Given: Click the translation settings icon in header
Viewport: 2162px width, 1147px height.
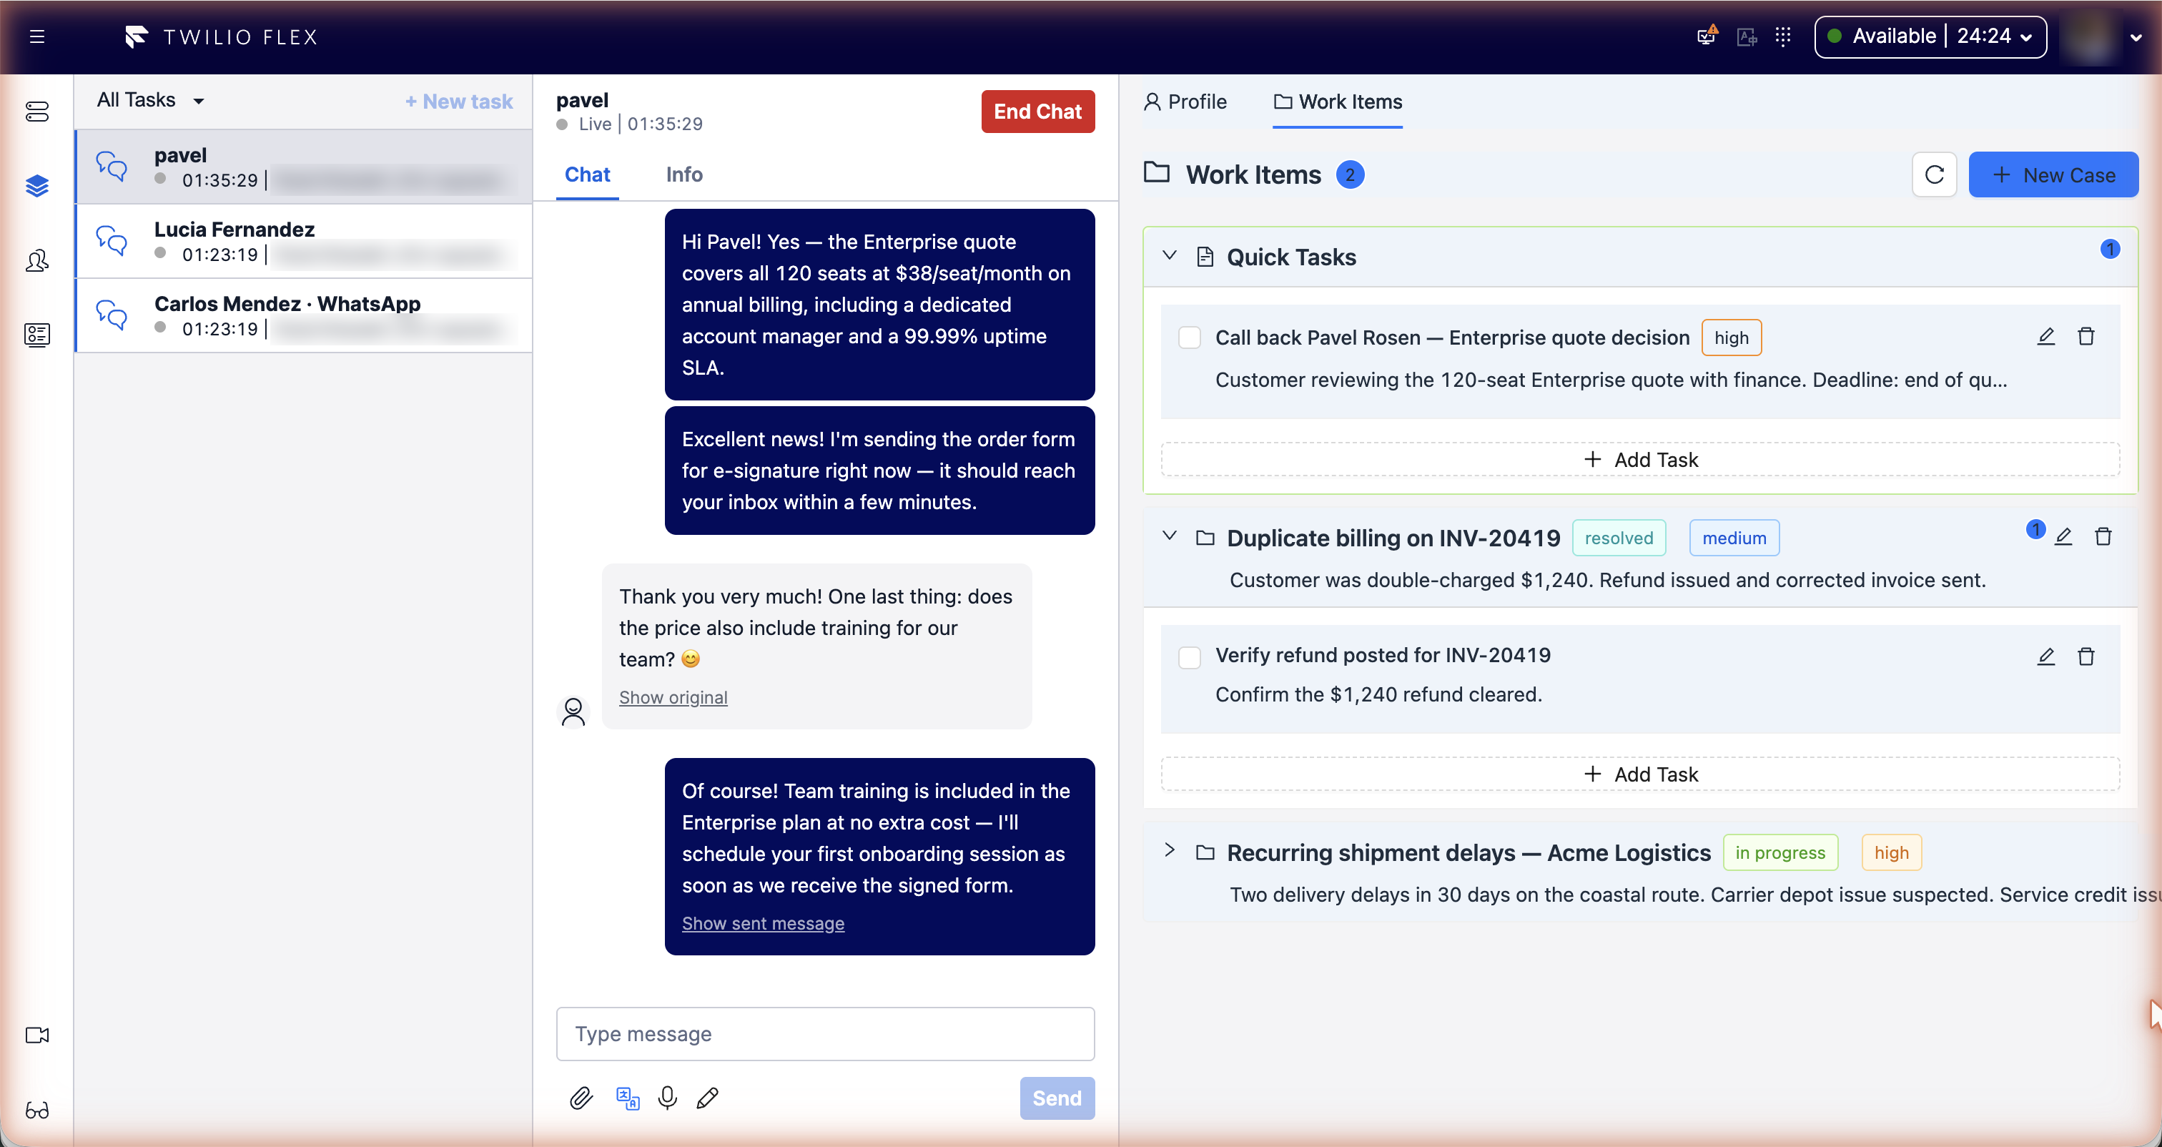Looking at the screenshot, I should pos(1747,37).
